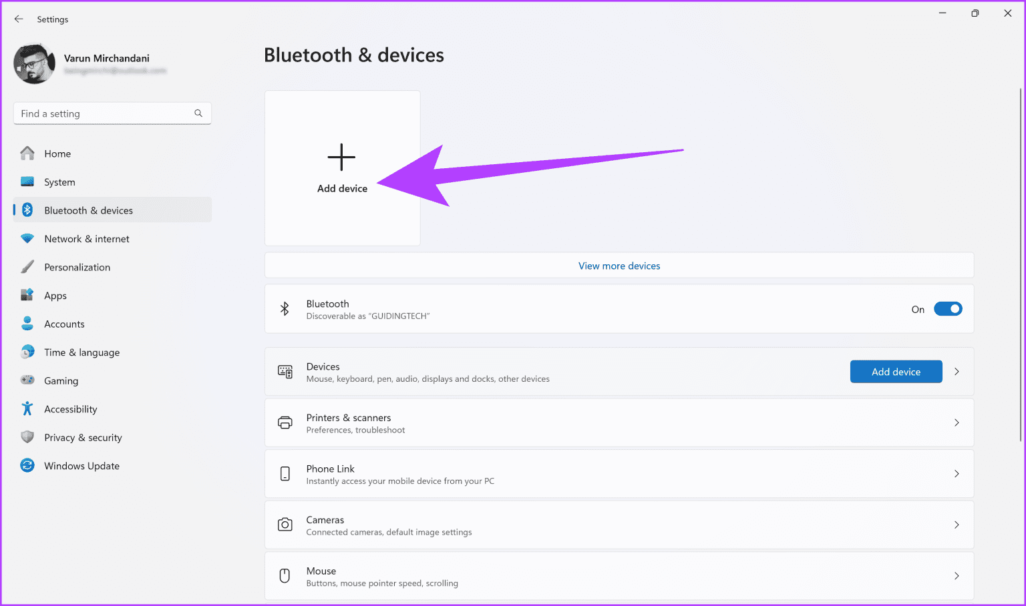The image size is (1026, 606).
Task: Select the Gaming controller icon
Action: (x=27, y=380)
